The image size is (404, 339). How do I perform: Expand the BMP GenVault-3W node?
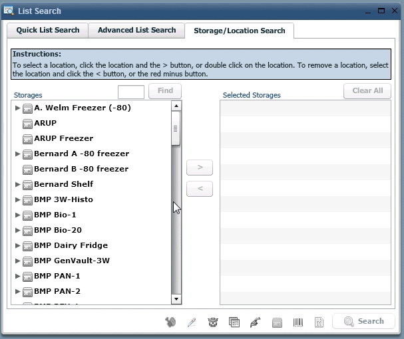(x=17, y=261)
